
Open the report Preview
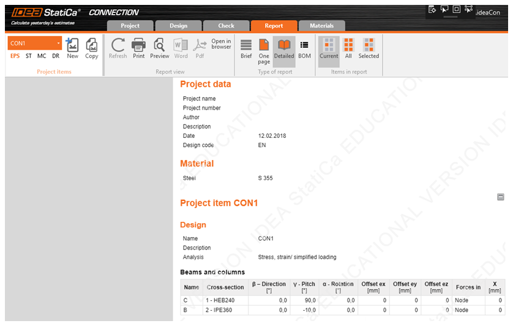pyautogui.click(x=159, y=48)
